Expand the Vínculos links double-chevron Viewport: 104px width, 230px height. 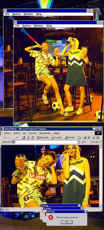(x=101, y=142)
